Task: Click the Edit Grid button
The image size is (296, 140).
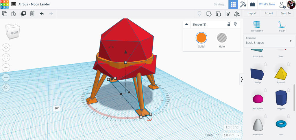Action: (x=232, y=127)
